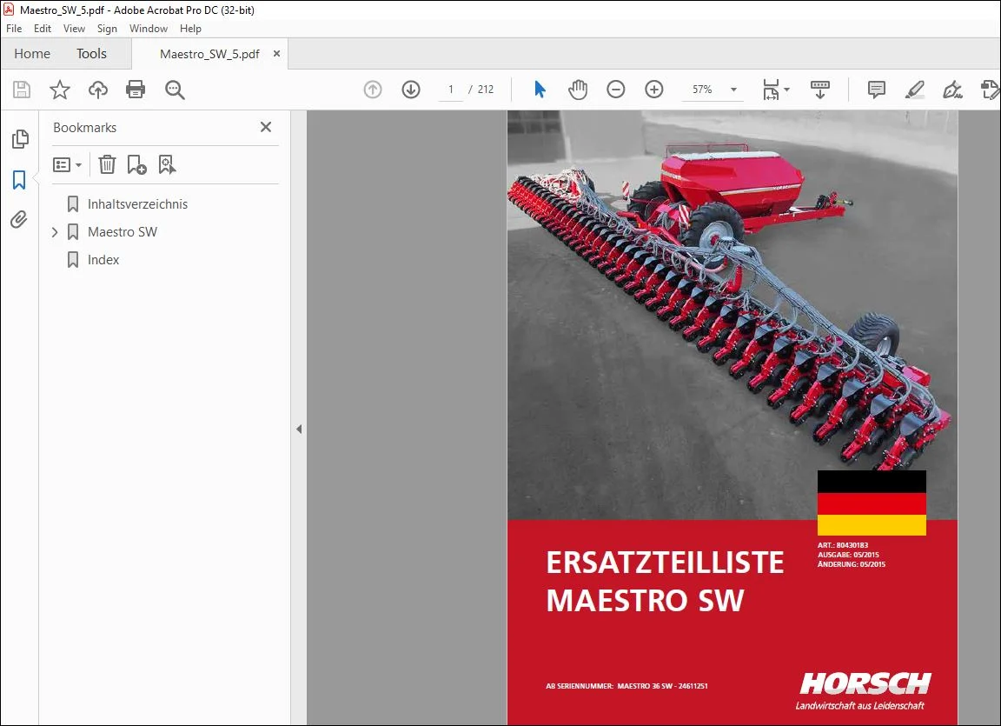This screenshot has width=1001, height=726.
Task: Open the Sign document tool
Action: (952, 90)
